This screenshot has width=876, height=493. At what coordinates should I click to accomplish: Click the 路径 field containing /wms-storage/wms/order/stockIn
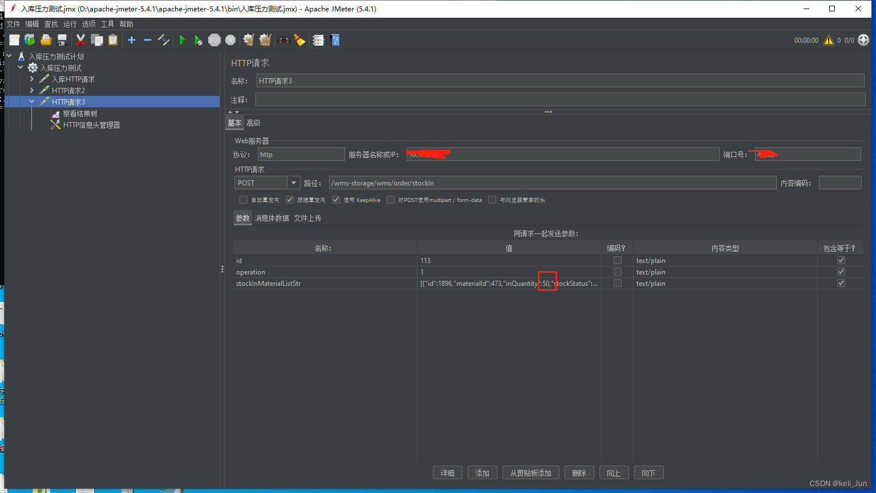(553, 183)
